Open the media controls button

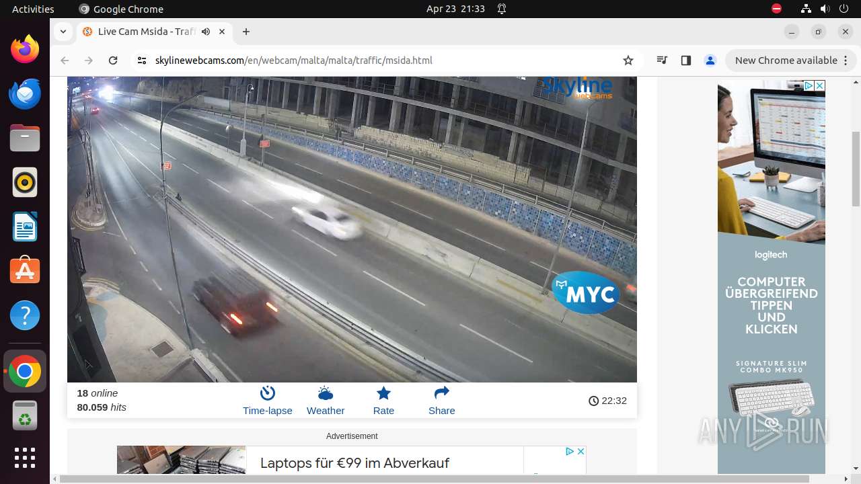pyautogui.click(x=662, y=61)
